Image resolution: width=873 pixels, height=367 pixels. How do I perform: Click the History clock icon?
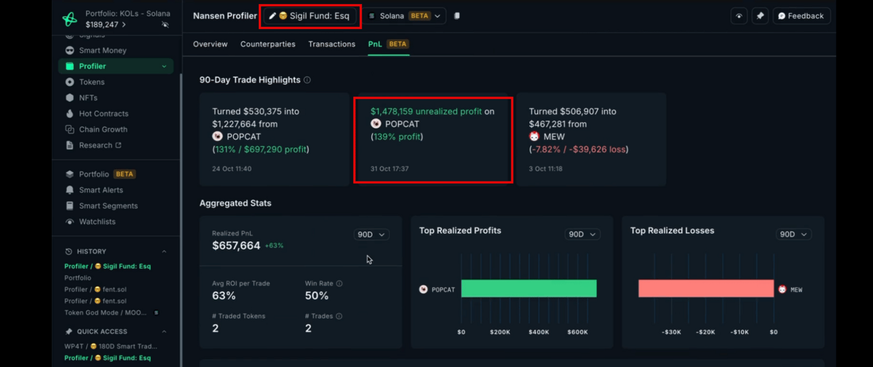point(69,252)
